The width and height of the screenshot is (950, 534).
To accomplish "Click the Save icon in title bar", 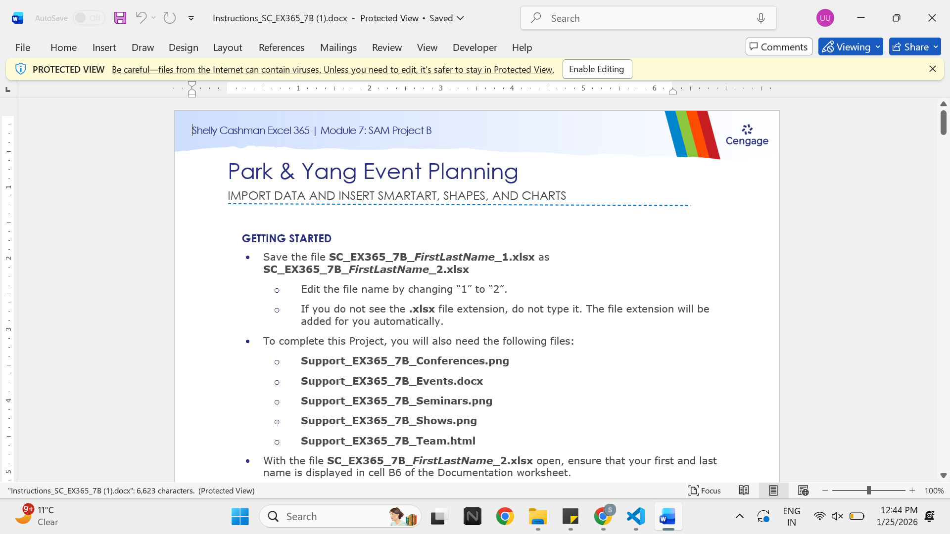I will pyautogui.click(x=120, y=18).
